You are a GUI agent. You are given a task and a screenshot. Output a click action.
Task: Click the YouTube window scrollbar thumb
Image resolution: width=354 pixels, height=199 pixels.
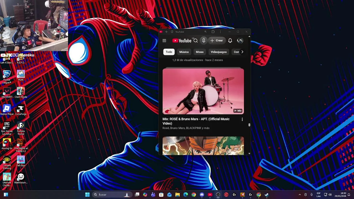(249, 125)
